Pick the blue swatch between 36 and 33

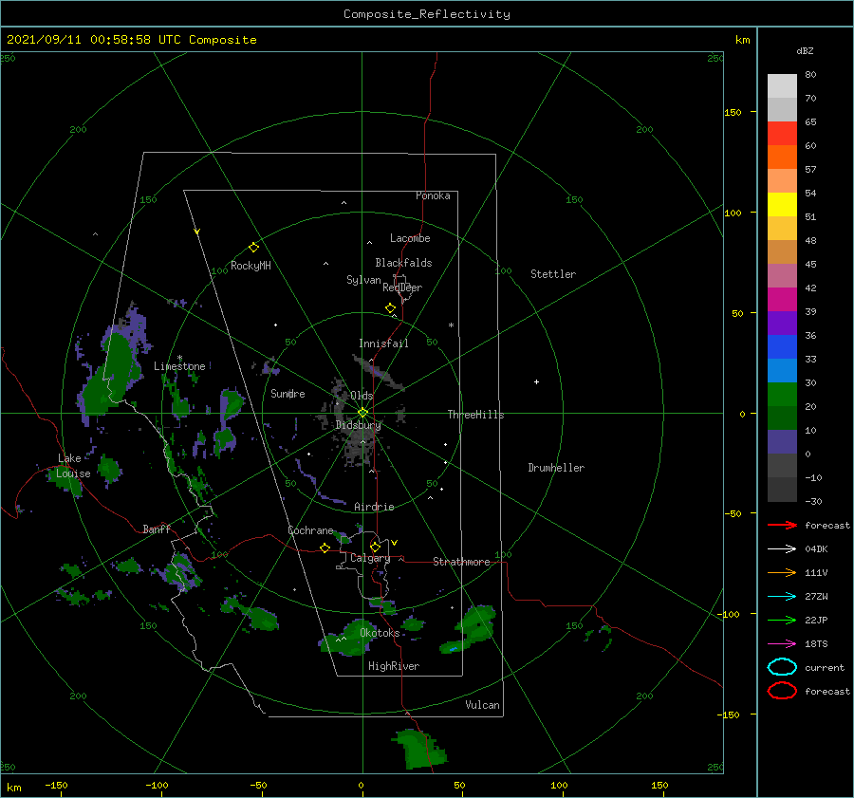782,347
